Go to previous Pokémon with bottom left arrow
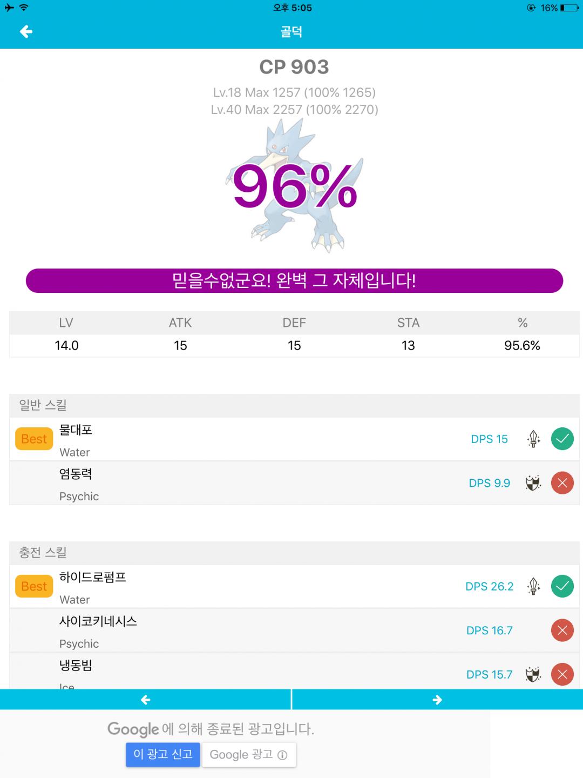The height and width of the screenshot is (778, 583). pos(145,700)
